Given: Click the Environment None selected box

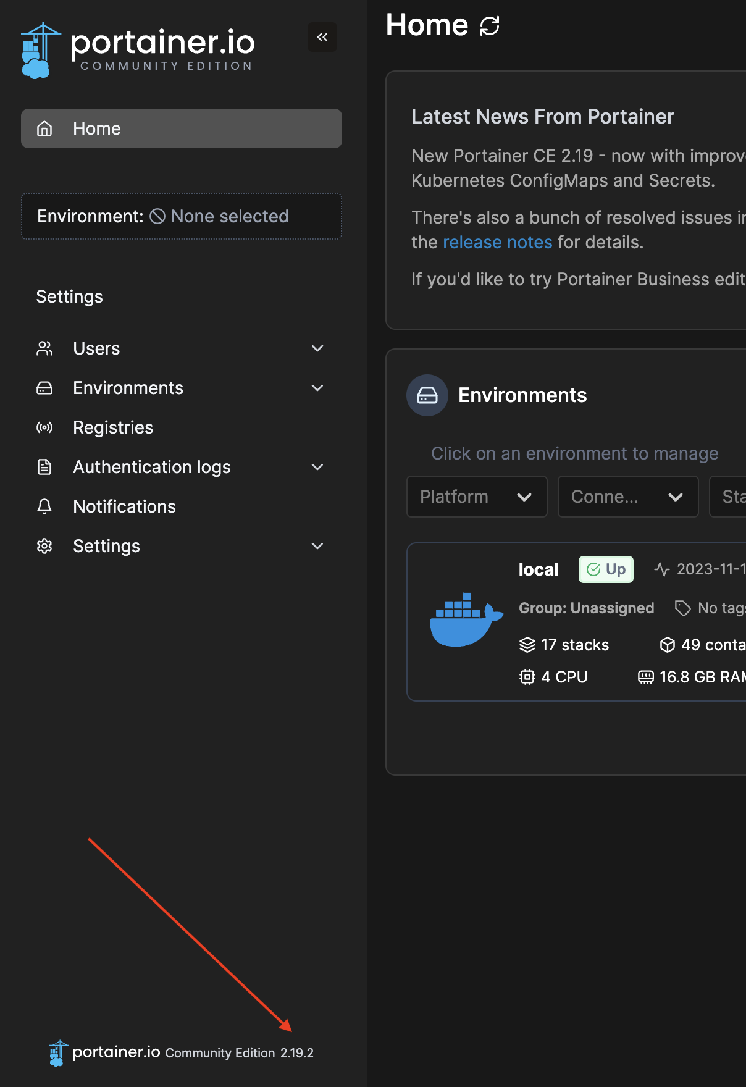Looking at the screenshot, I should pos(182,216).
